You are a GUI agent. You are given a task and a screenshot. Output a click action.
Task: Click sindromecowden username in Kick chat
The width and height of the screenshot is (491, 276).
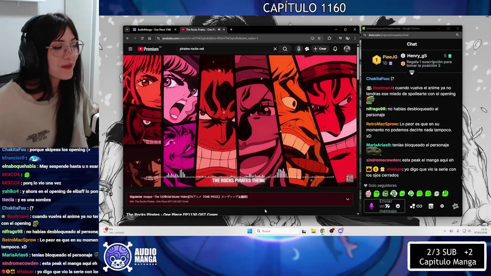(x=383, y=160)
